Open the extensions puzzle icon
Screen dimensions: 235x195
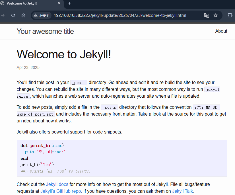pyautogui.click(x=230, y=15)
